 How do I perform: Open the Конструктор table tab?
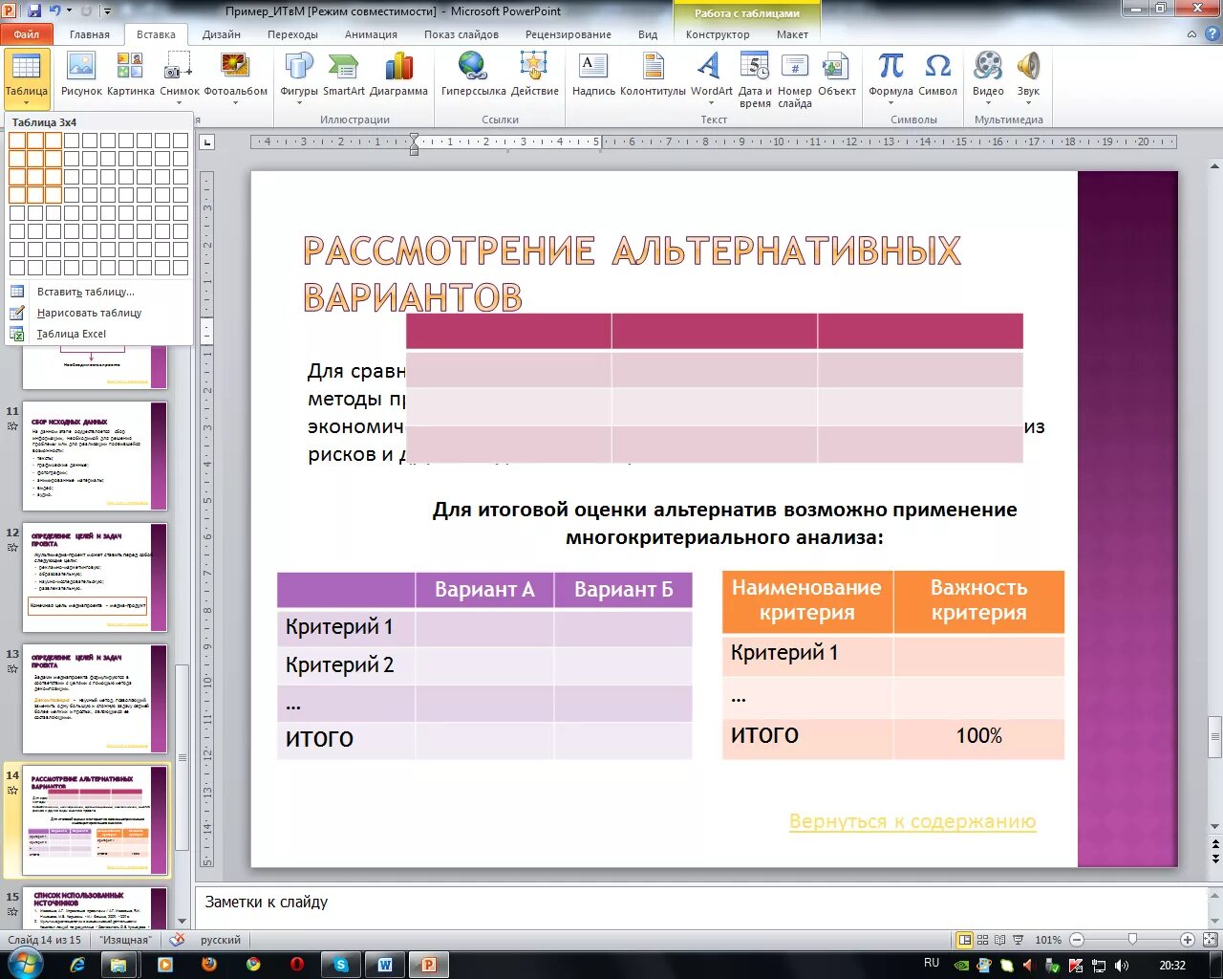click(718, 34)
